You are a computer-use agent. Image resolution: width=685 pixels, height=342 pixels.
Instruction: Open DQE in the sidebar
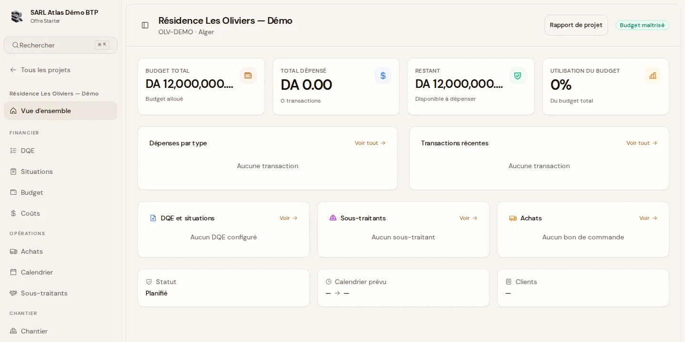tap(60, 151)
